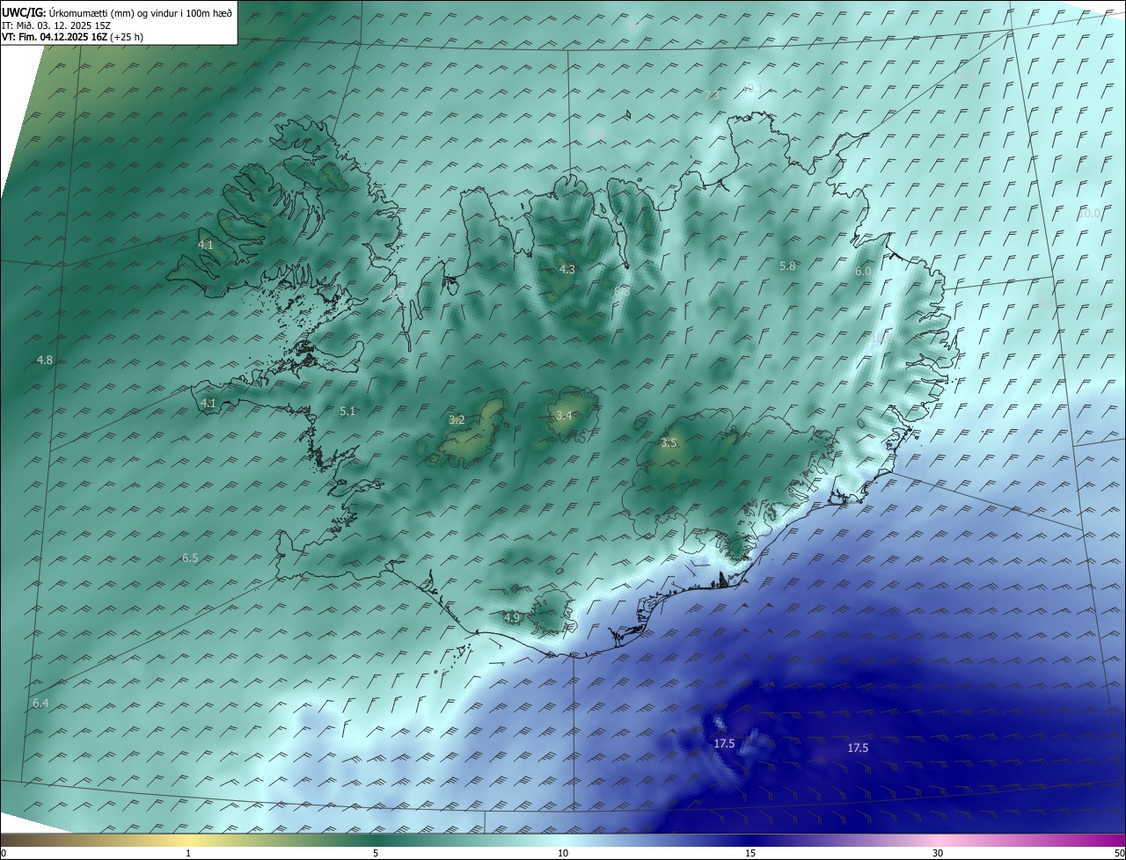Click the 4.3 value in north Iceland

point(567,269)
